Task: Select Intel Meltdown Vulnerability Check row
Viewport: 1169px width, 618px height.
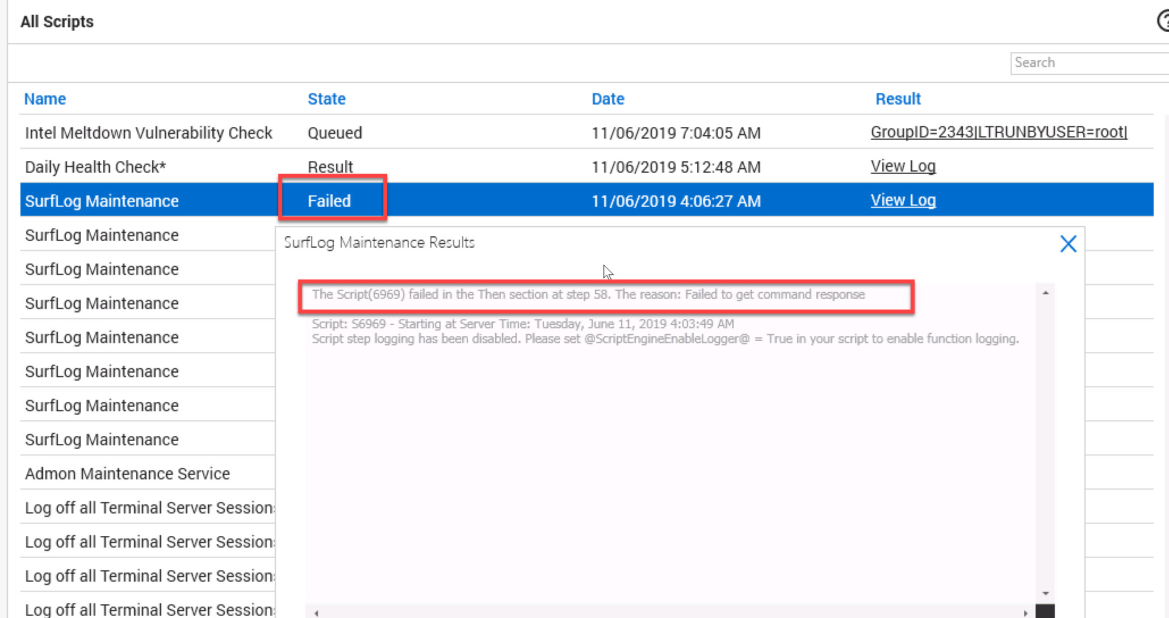Action: coord(149,133)
